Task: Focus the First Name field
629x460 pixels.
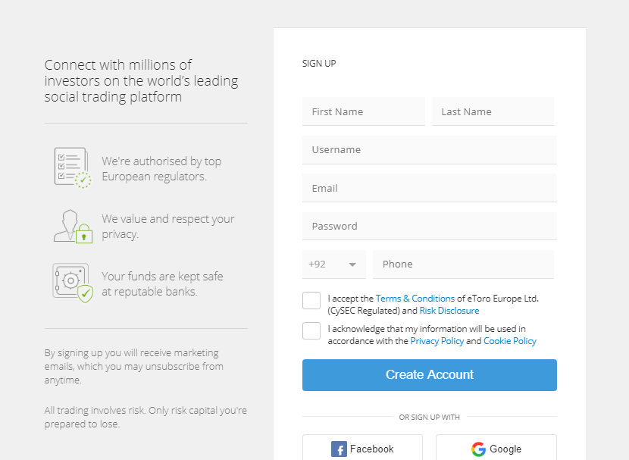Action: point(364,111)
